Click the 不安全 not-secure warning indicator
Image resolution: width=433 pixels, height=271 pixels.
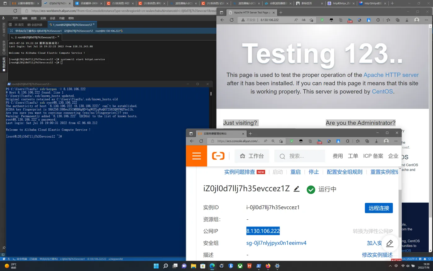248,20
